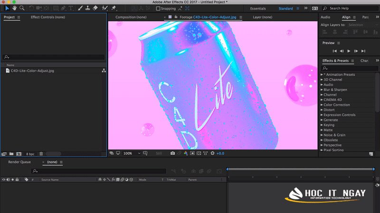Select the Rotation tool

(x=31, y=8)
